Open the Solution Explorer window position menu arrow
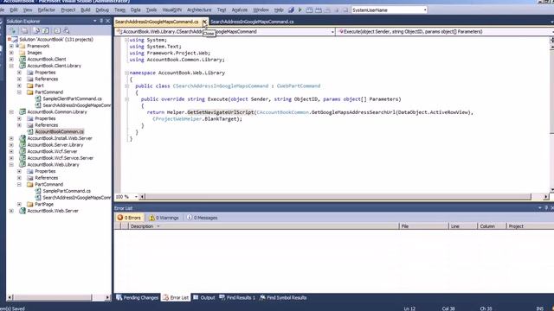This screenshot has width=554, height=311. coord(94,21)
